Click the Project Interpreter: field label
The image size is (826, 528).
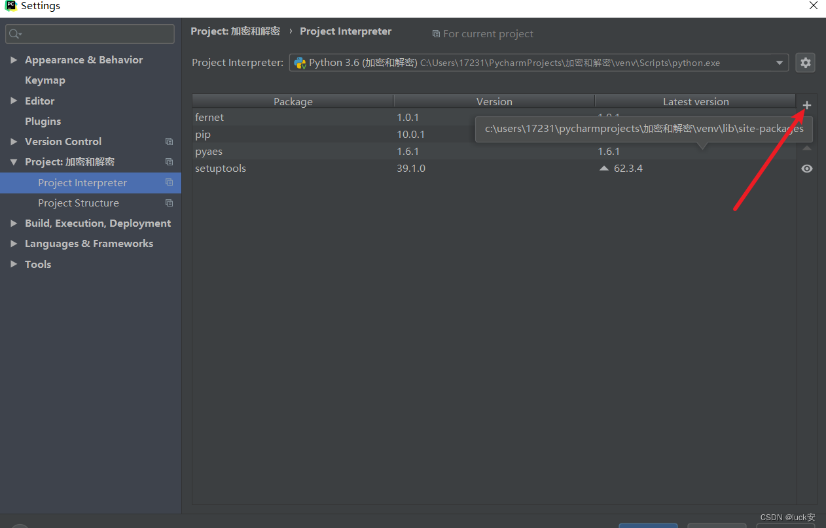point(238,63)
